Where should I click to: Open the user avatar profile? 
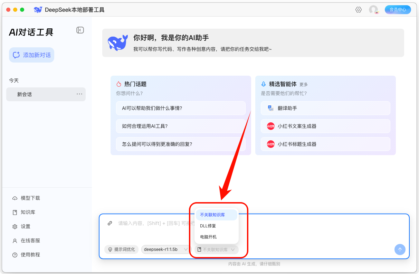(373, 10)
